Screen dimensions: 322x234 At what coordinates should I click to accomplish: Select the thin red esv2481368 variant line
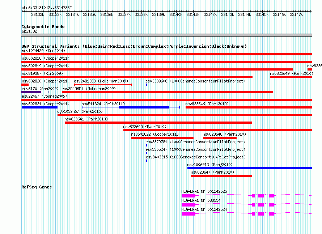[103, 85]
